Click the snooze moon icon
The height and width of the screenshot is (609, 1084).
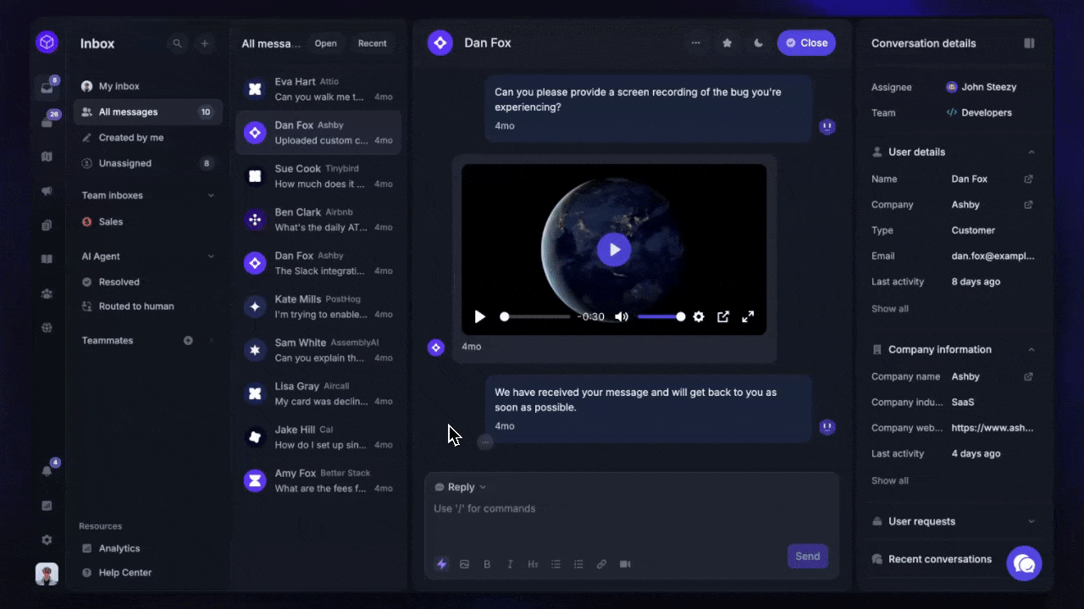click(758, 43)
